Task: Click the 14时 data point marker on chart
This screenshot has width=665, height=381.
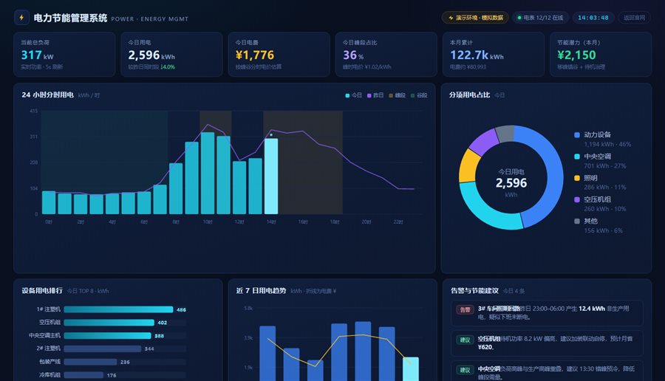Action: (x=271, y=135)
